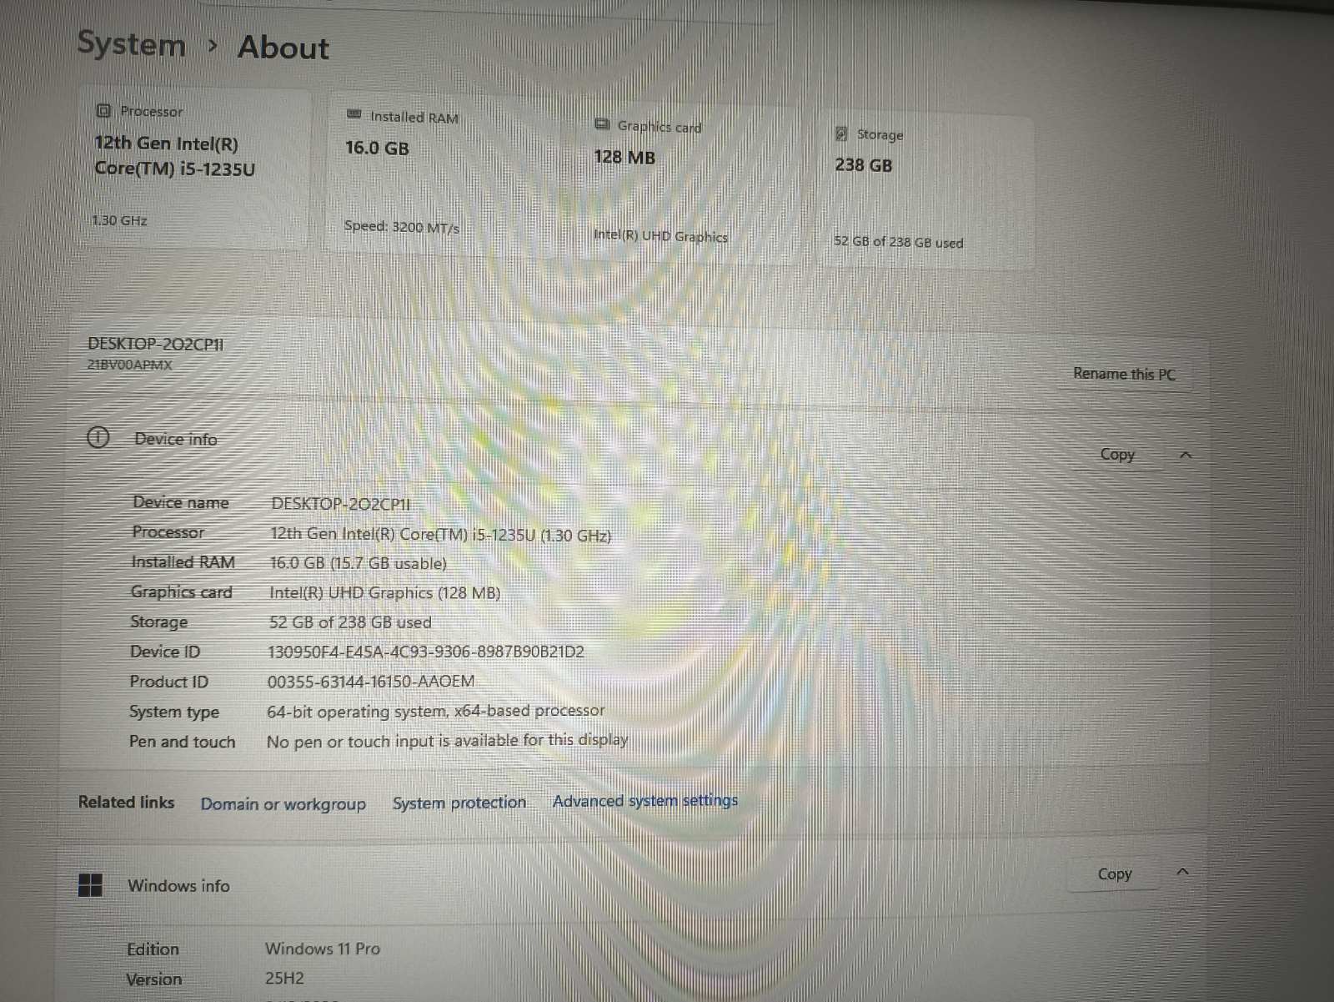Viewport: 1334px width, 1002px height.
Task: Click the System type label
Action: tap(174, 712)
